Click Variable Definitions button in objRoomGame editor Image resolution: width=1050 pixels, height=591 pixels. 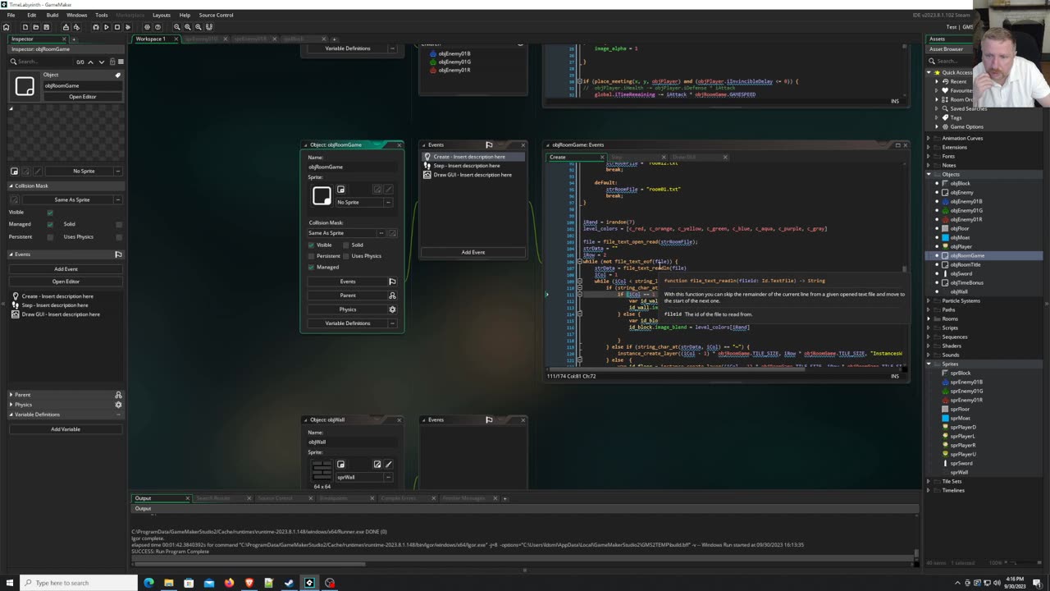tap(348, 323)
